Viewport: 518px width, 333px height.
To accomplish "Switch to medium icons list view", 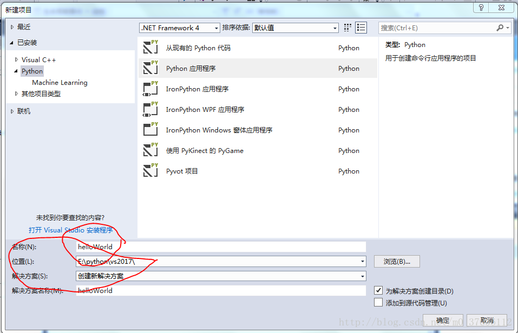I will [x=361, y=28].
